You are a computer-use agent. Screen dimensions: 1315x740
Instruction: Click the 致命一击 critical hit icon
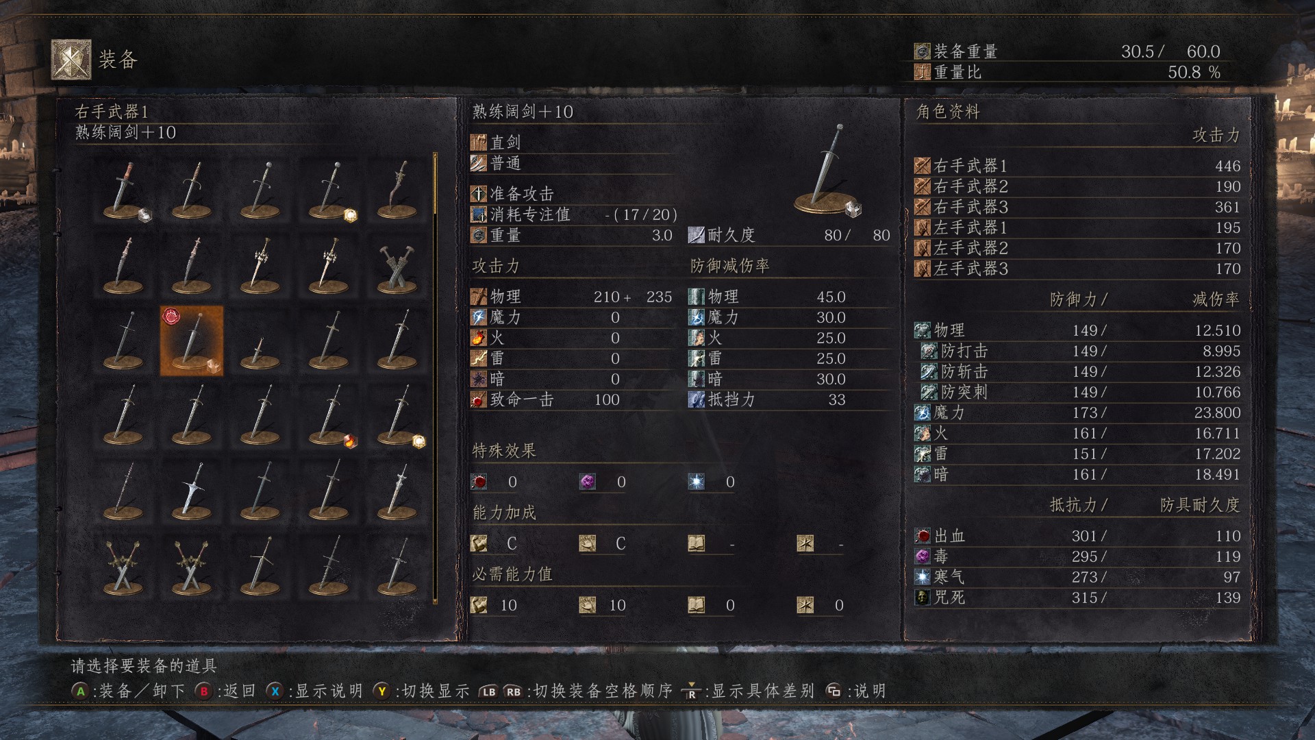(478, 399)
